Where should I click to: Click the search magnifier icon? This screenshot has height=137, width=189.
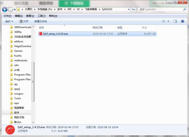184,9
